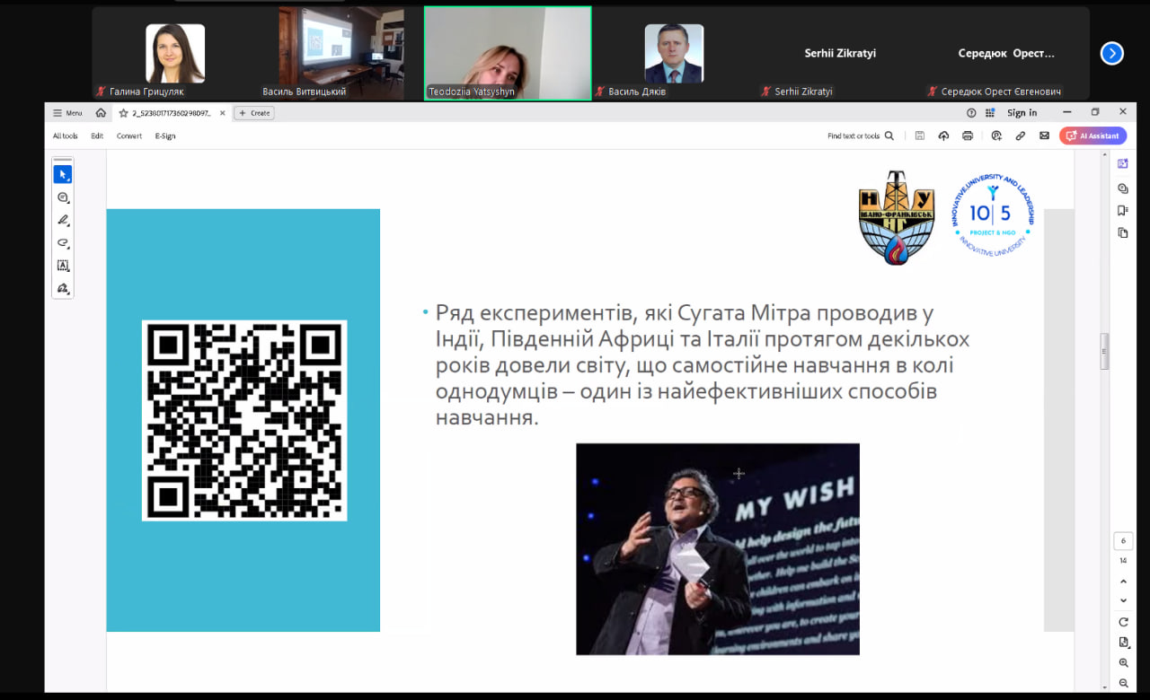Rotate page with the rotate icon

(1123, 622)
